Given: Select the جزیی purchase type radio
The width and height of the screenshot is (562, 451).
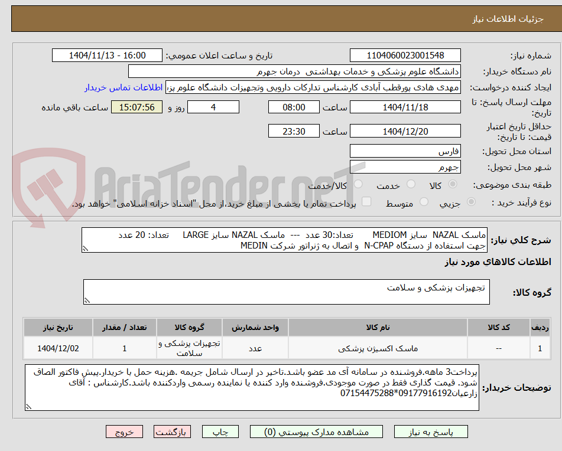Looking at the screenshot, I should (x=471, y=202).
